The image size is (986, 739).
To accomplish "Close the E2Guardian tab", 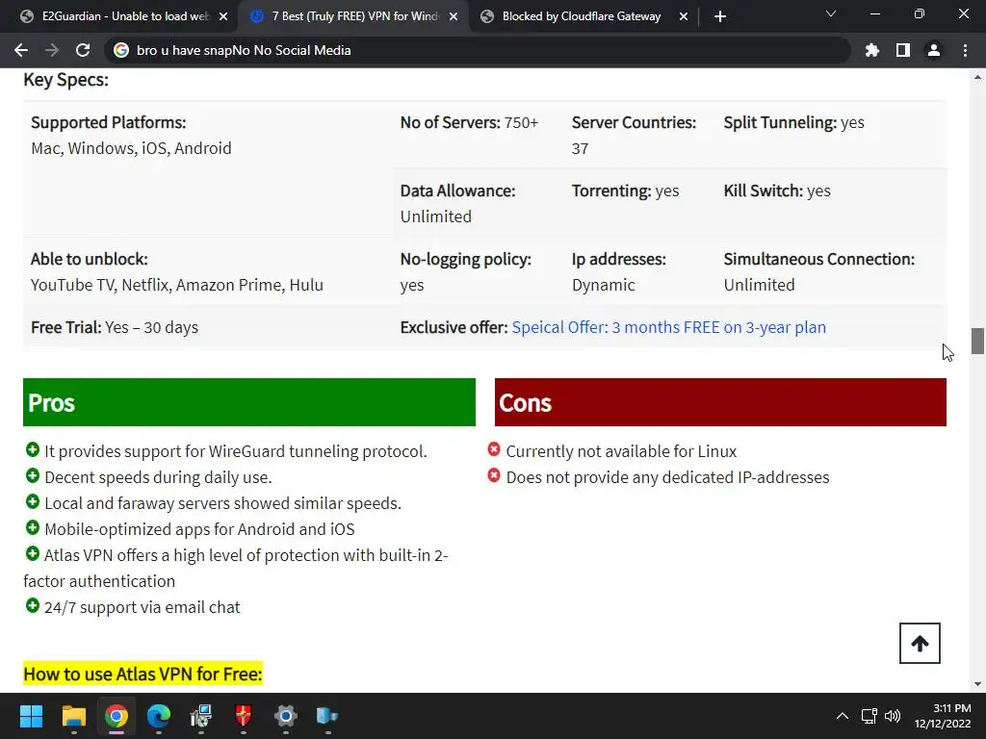I will 223,17.
